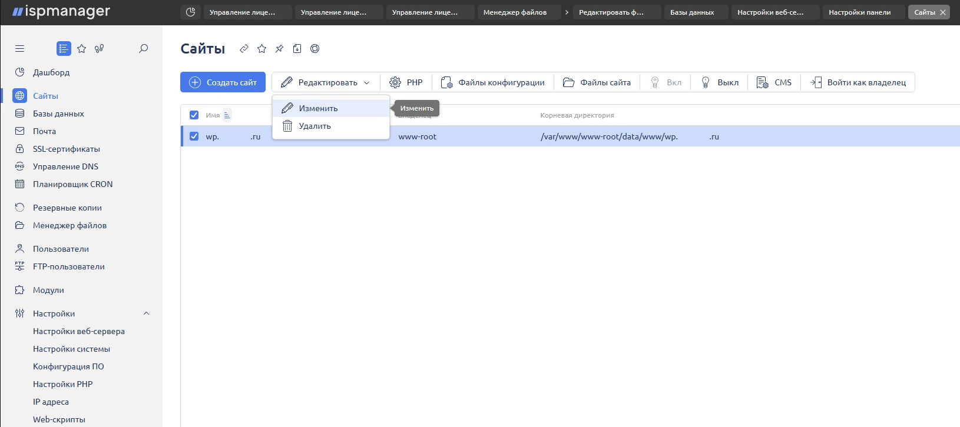Screen dimensions: 960x427
Task: Open the dashboard pie icon in top bar
Action: coord(190,12)
